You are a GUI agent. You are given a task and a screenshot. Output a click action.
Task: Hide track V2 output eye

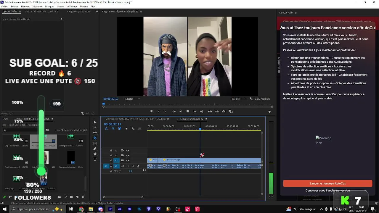[x=128, y=155]
